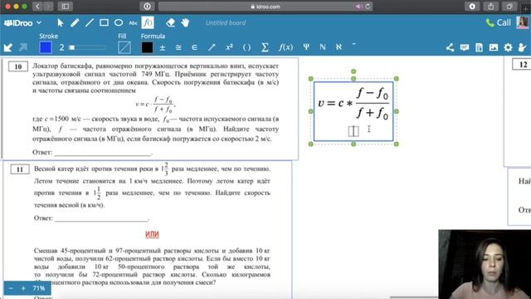Open the chat messages icon
531x299 pixels.
(465, 47)
